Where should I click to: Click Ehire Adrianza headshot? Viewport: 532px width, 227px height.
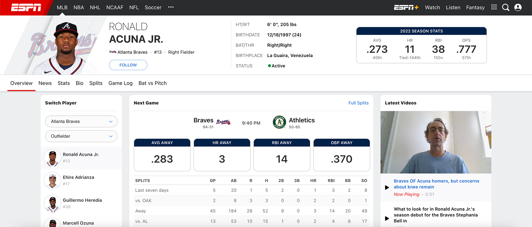tap(52, 180)
